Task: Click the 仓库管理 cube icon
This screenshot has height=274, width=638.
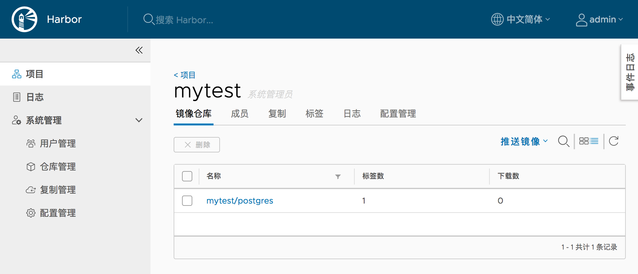Action: point(31,167)
